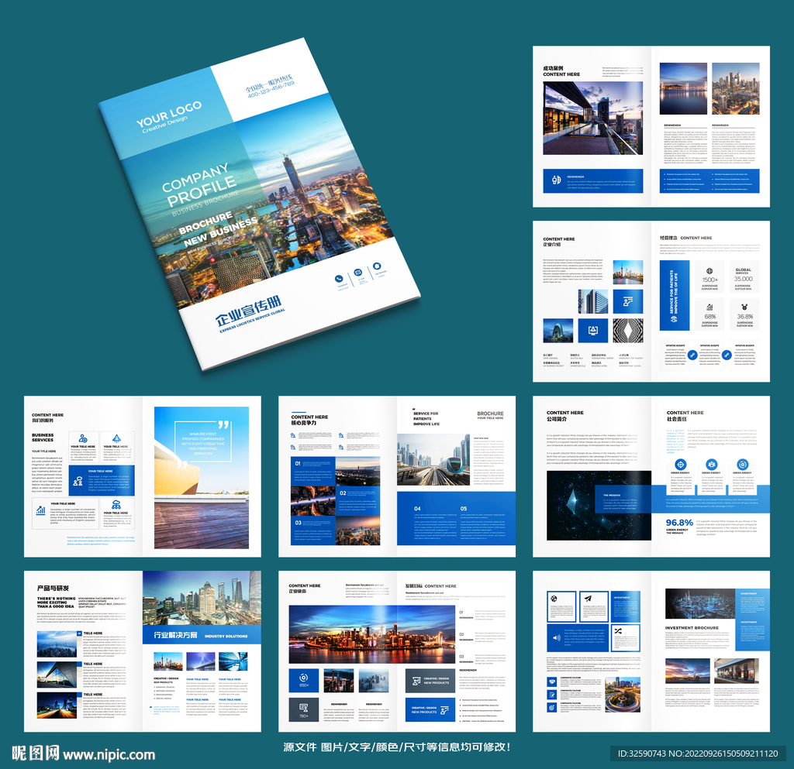Click the bar chart icon in 我们的服务 spread
This screenshot has height=769, width=794.
click(x=41, y=510)
